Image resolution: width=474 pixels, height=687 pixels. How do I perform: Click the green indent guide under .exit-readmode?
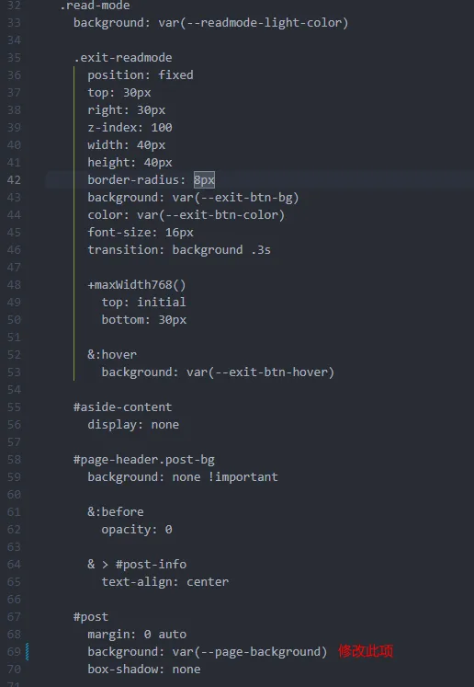pyautogui.click(x=74, y=223)
